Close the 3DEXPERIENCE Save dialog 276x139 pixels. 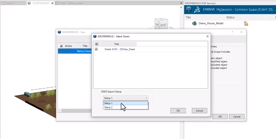(241, 32)
